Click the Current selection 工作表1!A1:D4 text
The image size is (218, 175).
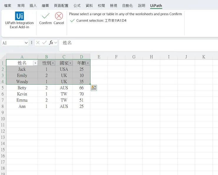(101, 21)
